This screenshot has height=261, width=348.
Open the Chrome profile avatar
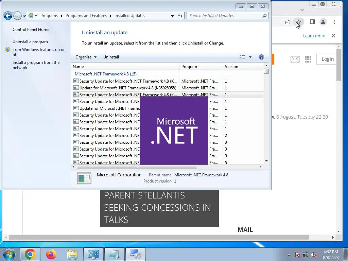(x=323, y=22)
